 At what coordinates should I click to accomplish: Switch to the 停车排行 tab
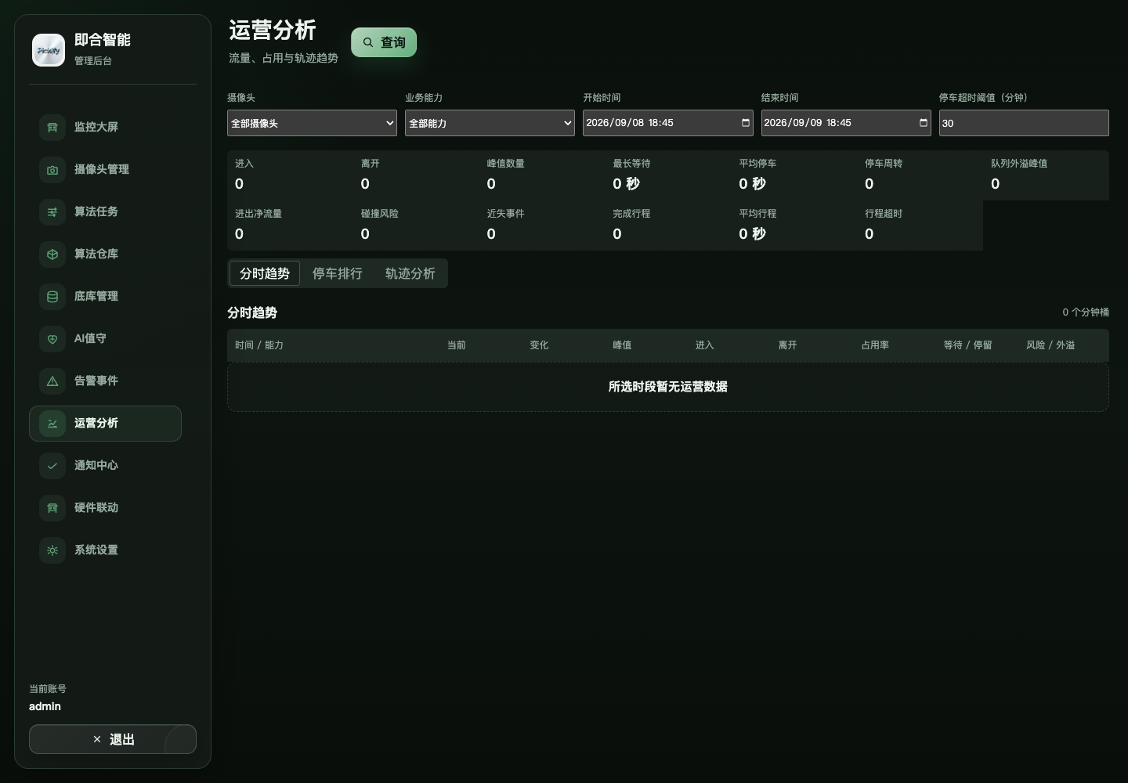[338, 273]
